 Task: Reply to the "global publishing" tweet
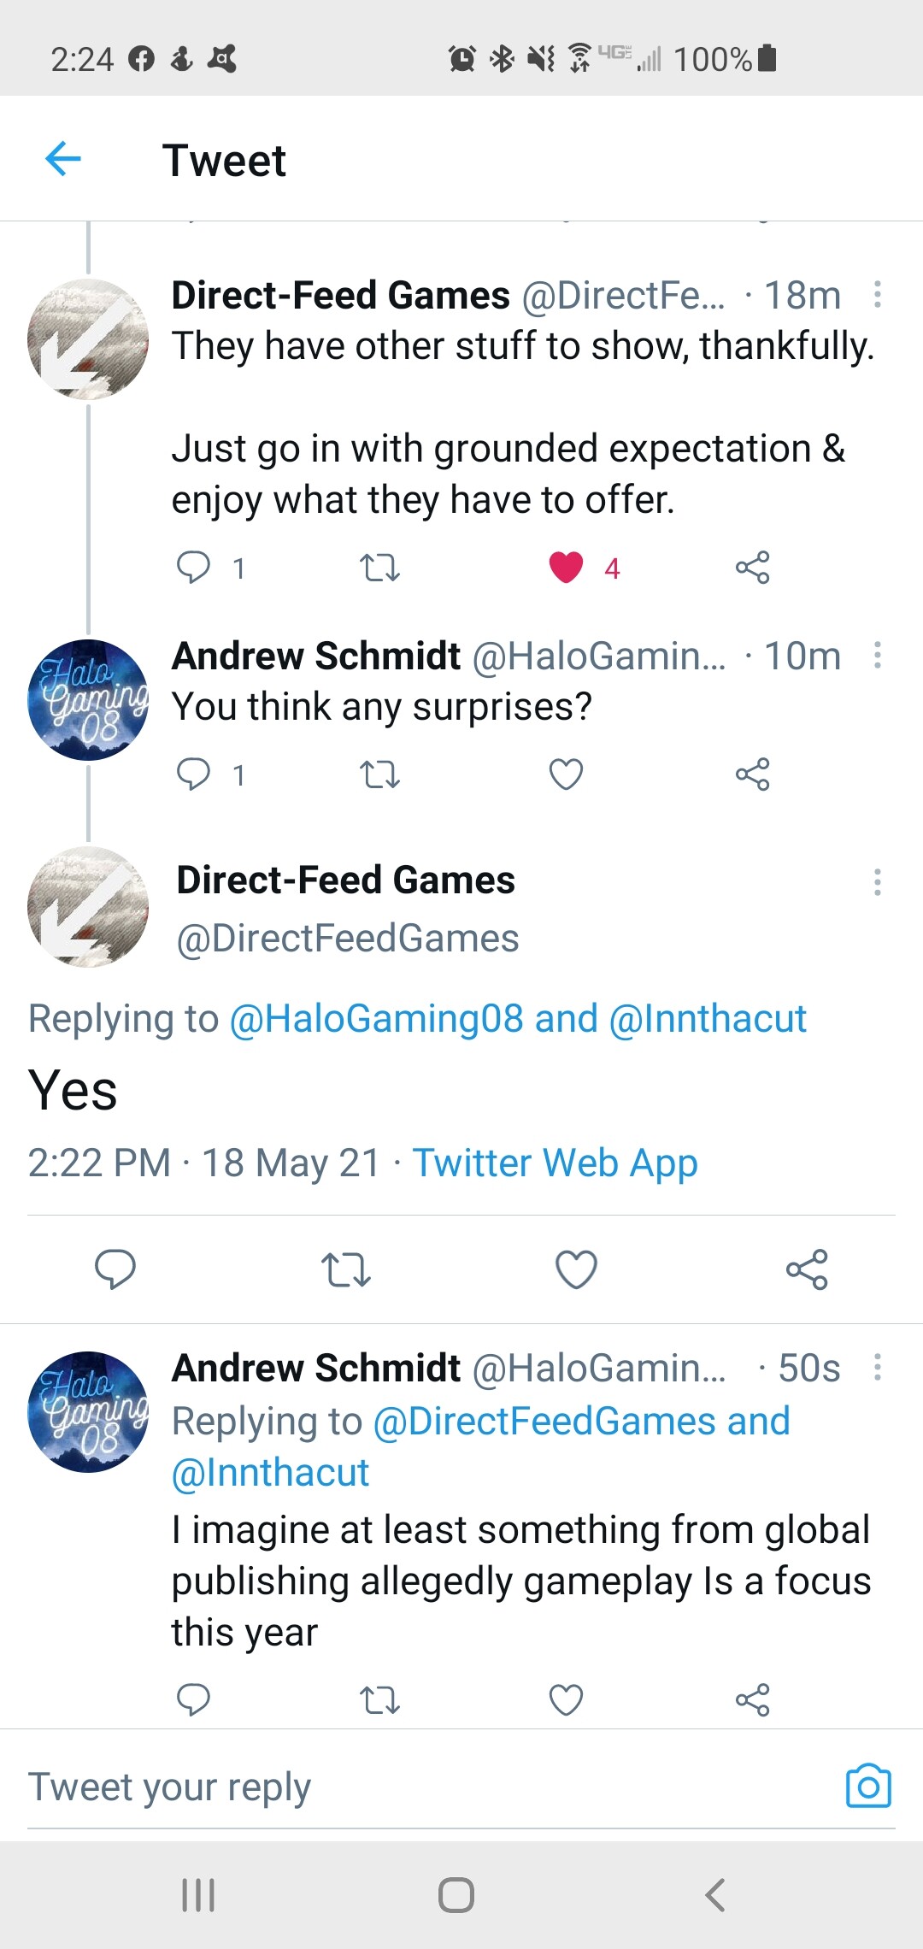tap(193, 1699)
